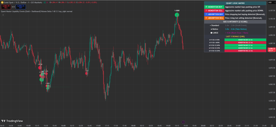Click 'Aggressive market buys pushing price UP' text
This screenshot has height=127, width=276.
(x=243, y=7)
